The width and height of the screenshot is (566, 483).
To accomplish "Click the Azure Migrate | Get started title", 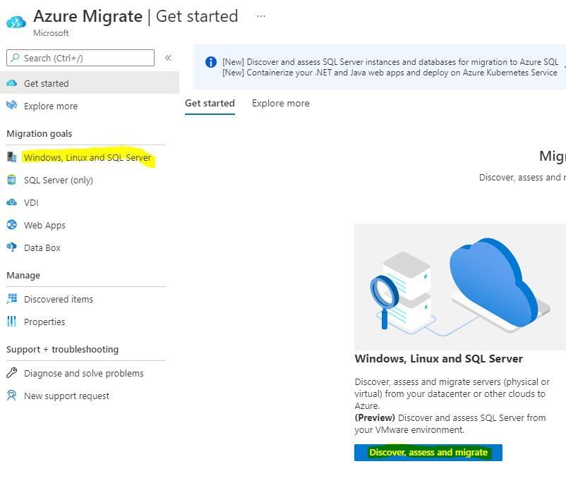I will (x=136, y=16).
